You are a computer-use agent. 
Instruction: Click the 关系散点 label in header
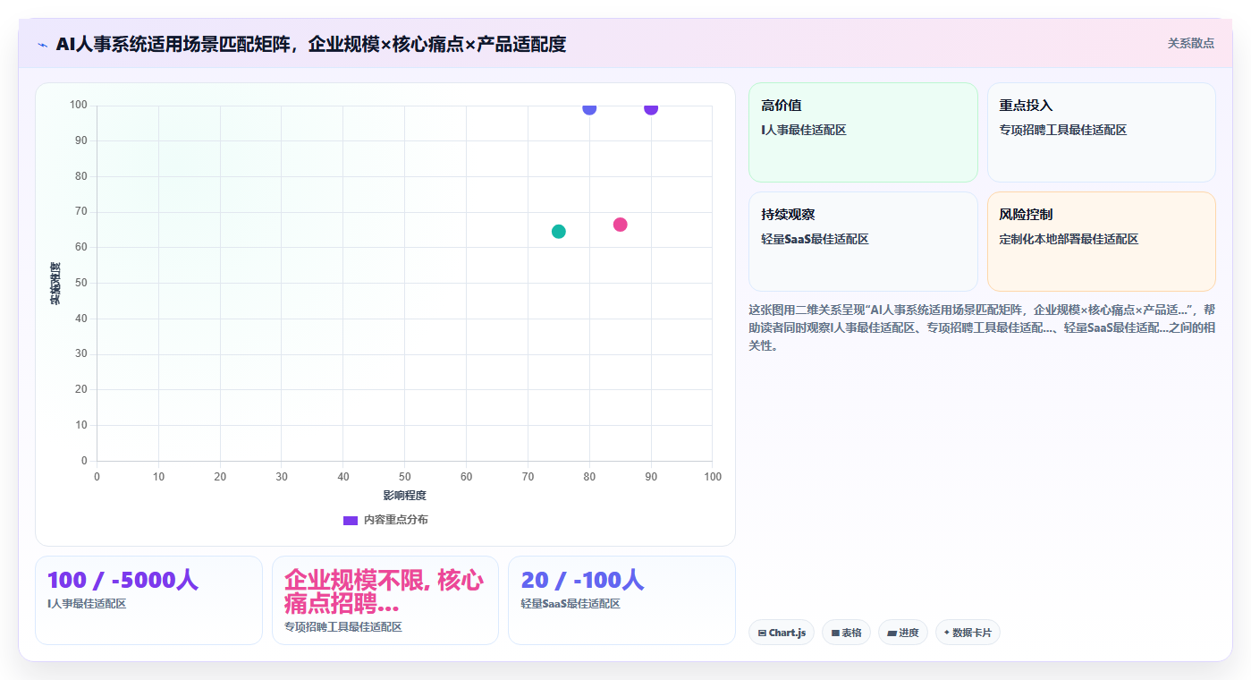click(1190, 43)
